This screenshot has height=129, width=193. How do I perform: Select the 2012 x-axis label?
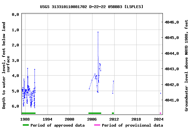[114, 119]
